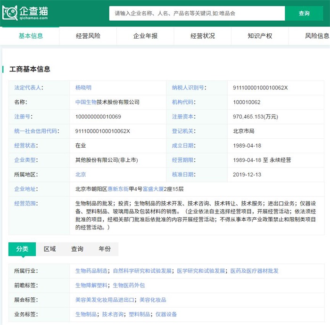
Task: Open 医药及医疗器材批发 industry link
Action: (x=255, y=271)
